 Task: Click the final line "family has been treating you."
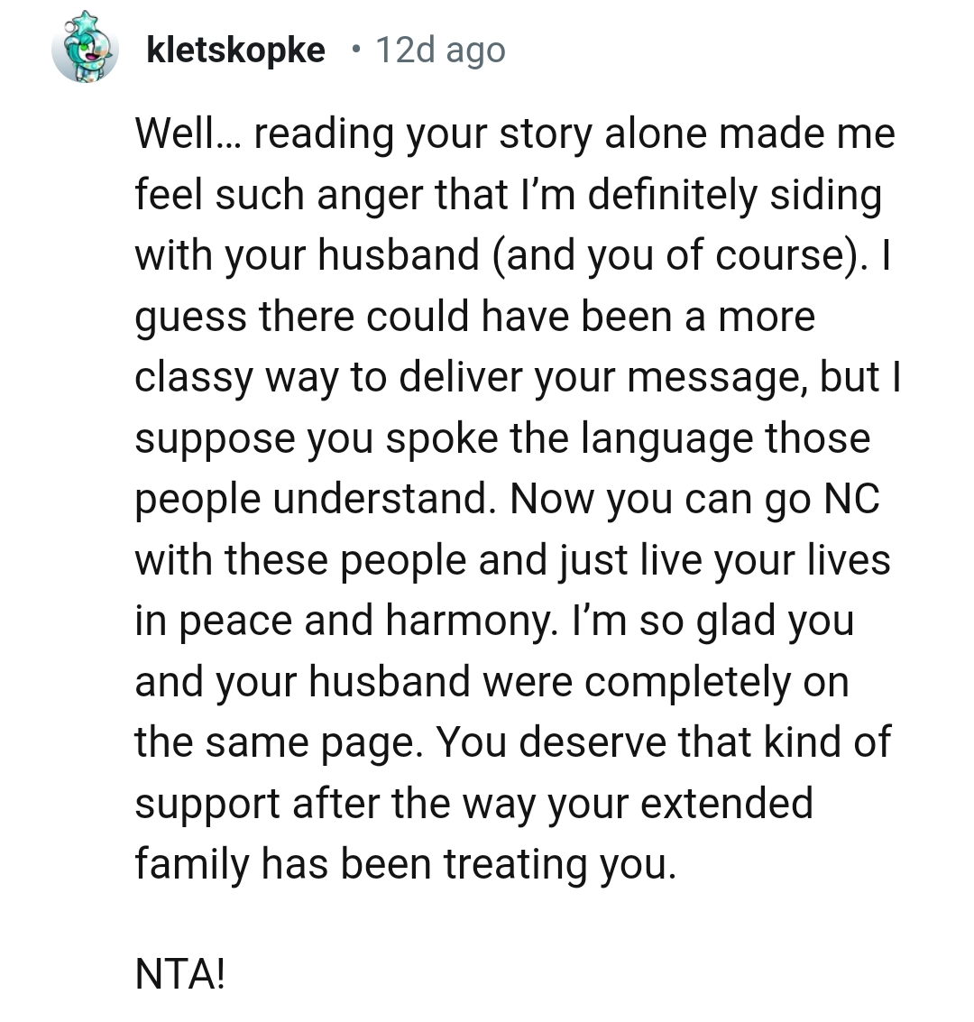click(406, 865)
